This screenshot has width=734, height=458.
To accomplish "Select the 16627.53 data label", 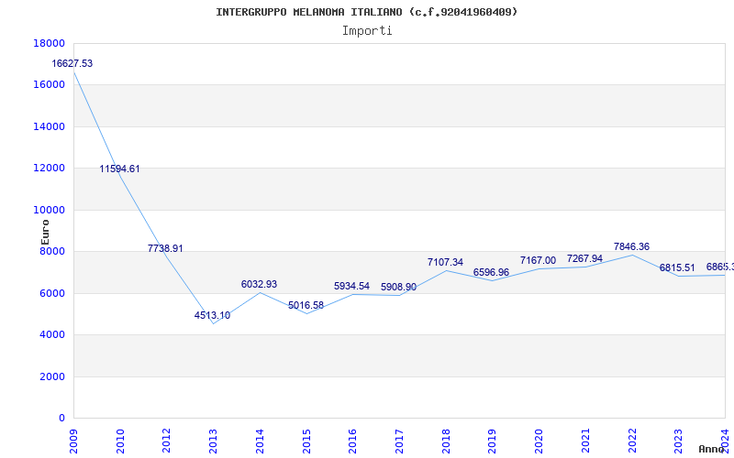I will 72,63.
